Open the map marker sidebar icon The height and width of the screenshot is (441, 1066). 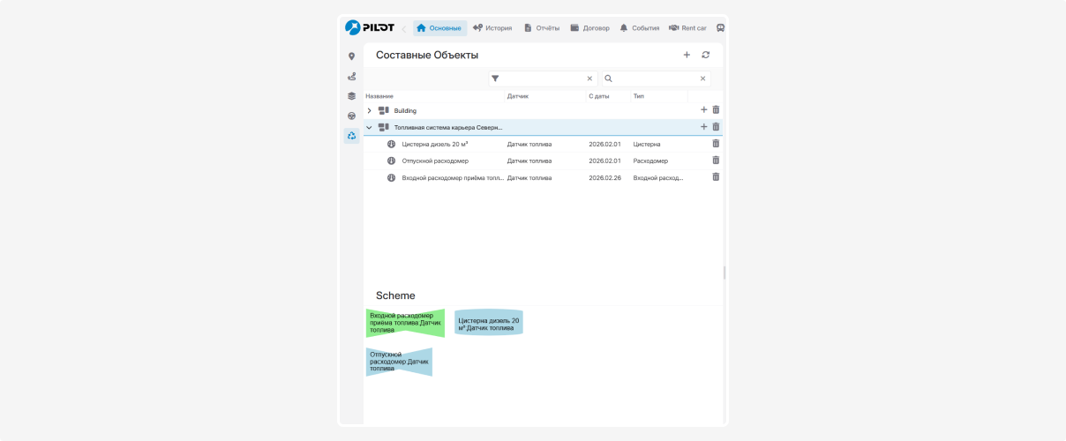pos(351,56)
